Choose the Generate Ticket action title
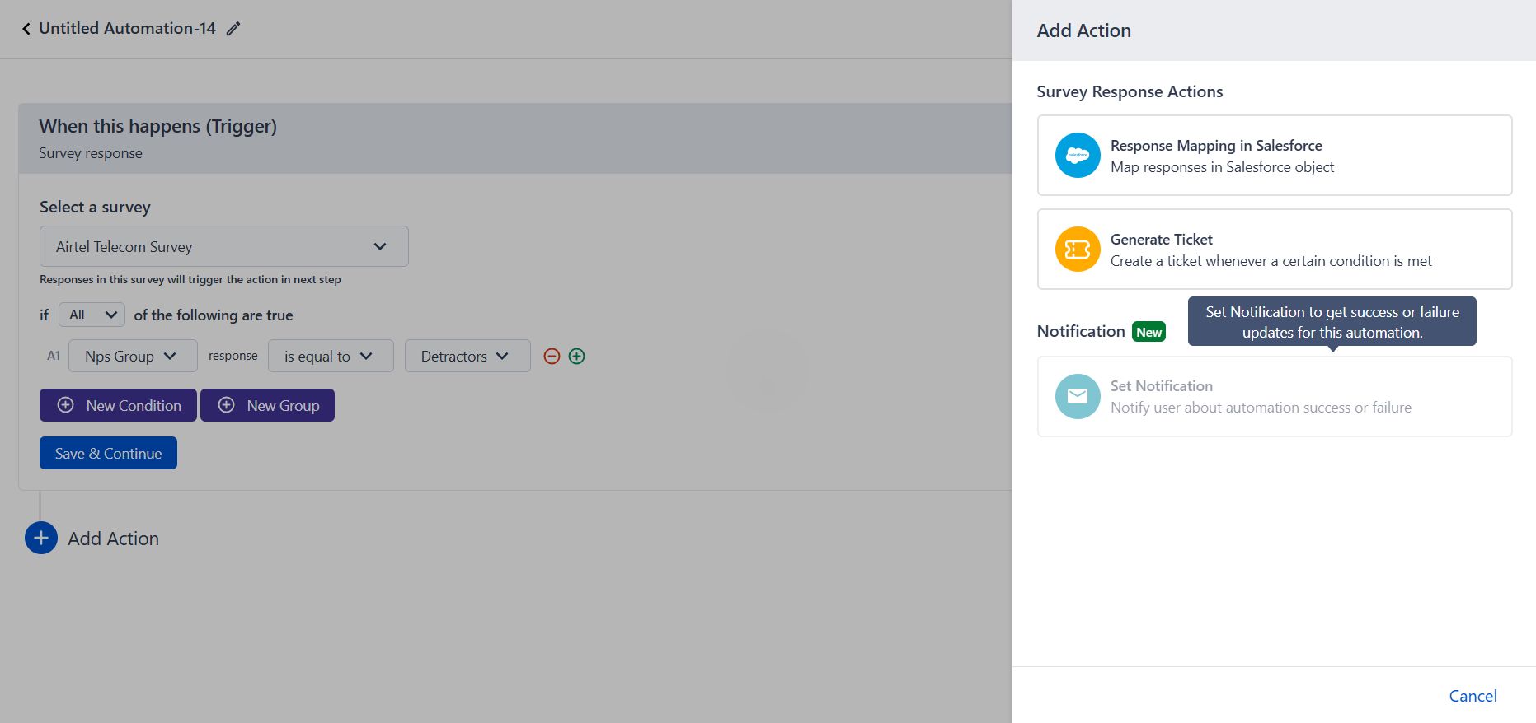This screenshot has width=1536, height=723. coord(1161,240)
